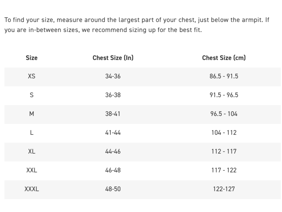Click the 46-48 inch chest value
This screenshot has width=282, height=212.
coord(113,170)
